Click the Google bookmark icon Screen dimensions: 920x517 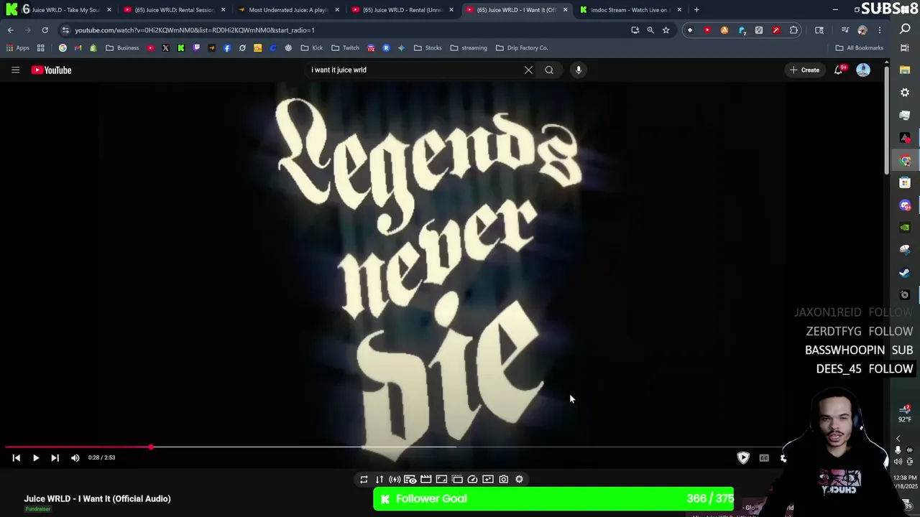coord(63,47)
